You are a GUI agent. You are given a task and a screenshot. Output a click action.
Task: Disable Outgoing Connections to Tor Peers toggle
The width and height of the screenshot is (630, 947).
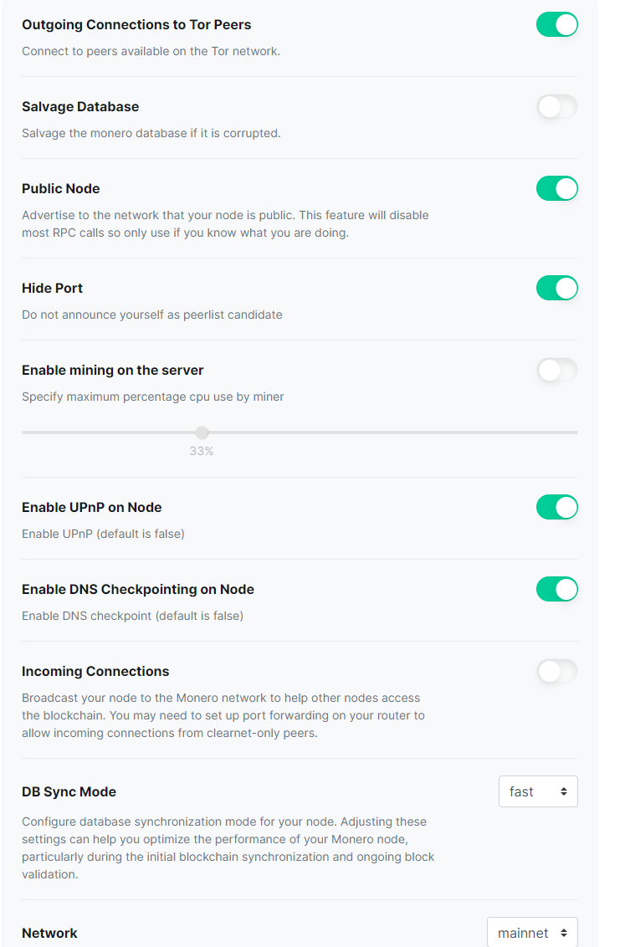tap(556, 24)
